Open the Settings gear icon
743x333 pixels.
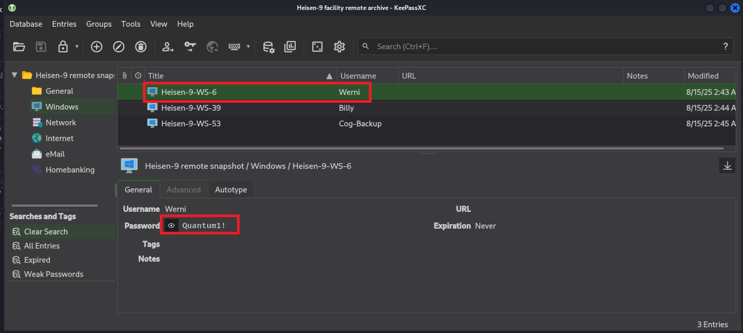tap(339, 47)
